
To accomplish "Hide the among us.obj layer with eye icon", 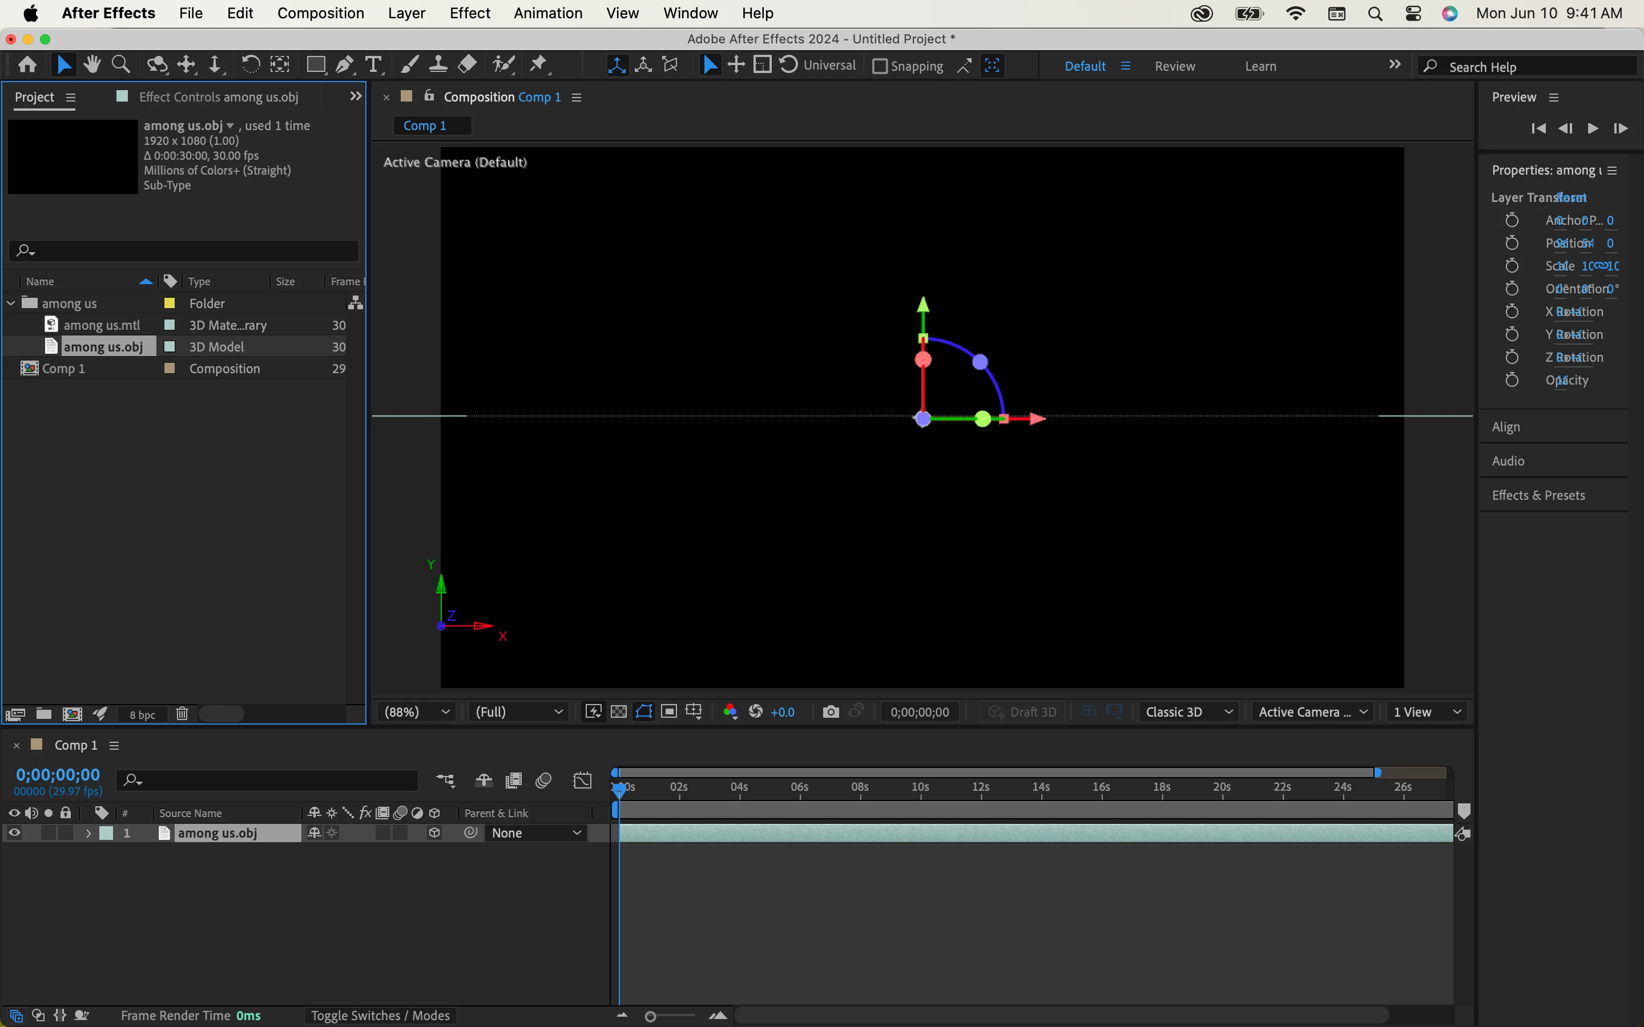I will point(14,833).
